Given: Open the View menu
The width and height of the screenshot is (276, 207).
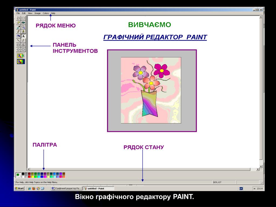Looking at the screenshot, I should click(x=30, y=13).
